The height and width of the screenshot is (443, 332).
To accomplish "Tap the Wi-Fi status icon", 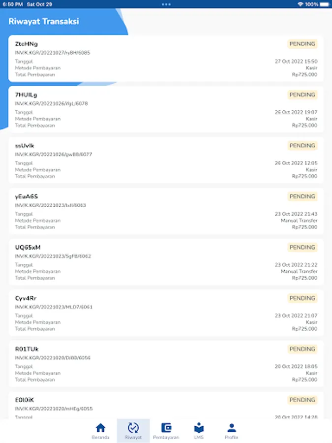I will (301, 4).
